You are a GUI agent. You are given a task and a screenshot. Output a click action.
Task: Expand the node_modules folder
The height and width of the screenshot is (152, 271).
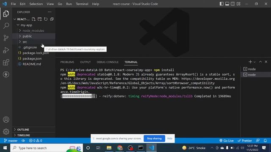pyautogui.click(x=34, y=31)
